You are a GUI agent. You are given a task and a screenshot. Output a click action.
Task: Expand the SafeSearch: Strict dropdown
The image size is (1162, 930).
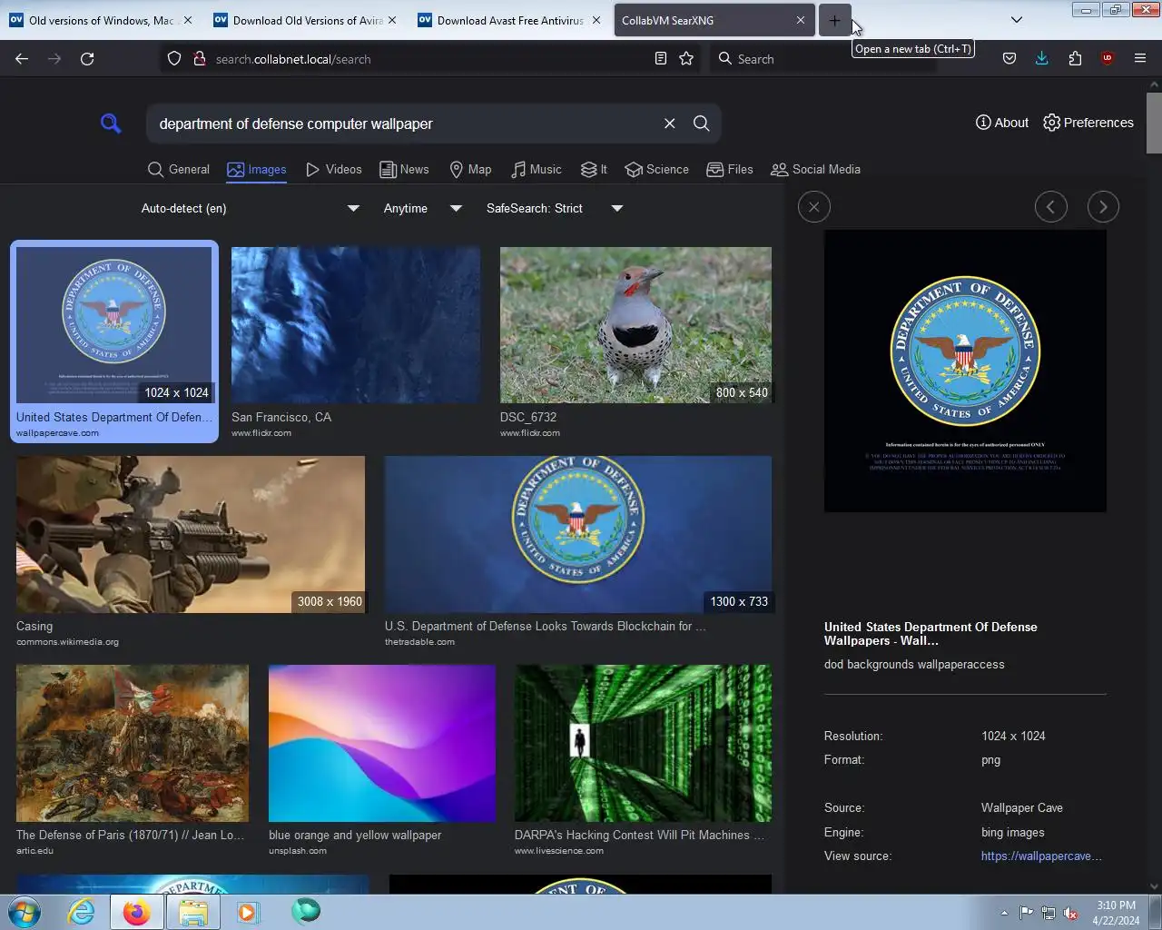pyautogui.click(x=555, y=208)
